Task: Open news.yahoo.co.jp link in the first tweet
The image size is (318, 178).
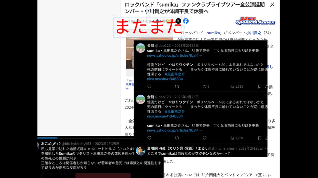Action: [x=175, y=55]
